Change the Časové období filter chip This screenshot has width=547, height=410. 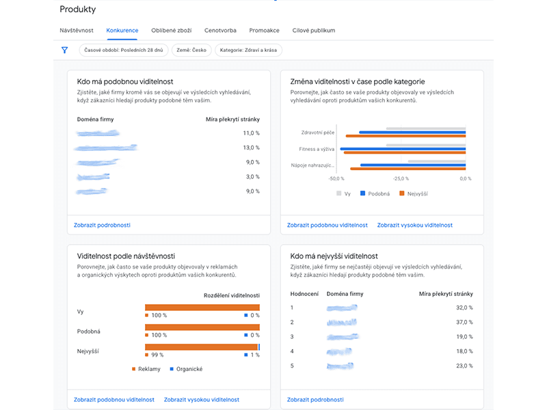[x=124, y=50]
